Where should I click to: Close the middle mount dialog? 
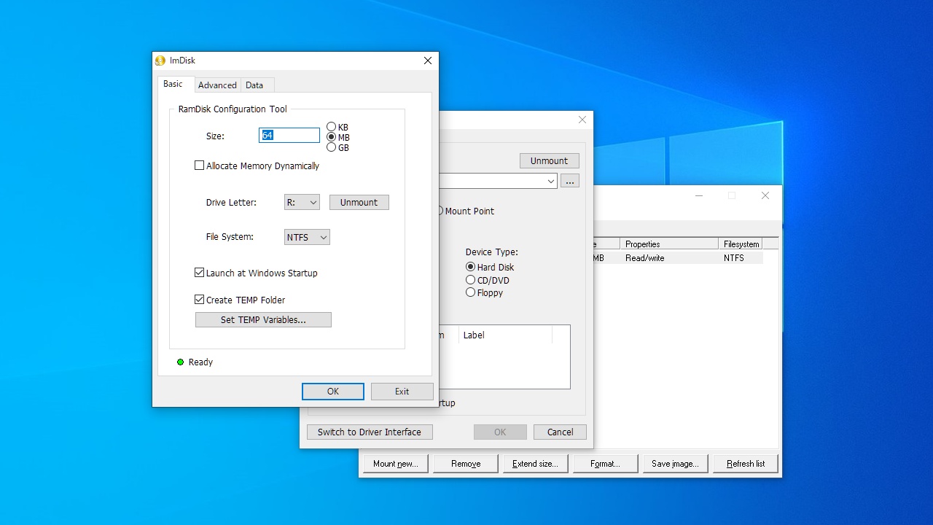(x=582, y=120)
